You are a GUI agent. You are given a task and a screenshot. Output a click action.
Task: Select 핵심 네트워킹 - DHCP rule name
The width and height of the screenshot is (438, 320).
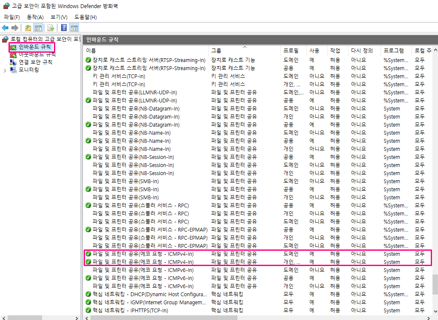click(150, 294)
